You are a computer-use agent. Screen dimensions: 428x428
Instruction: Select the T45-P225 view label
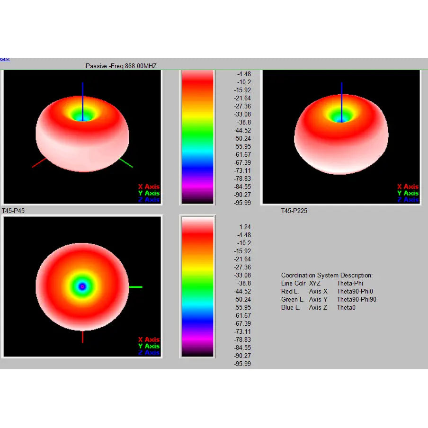click(x=294, y=211)
